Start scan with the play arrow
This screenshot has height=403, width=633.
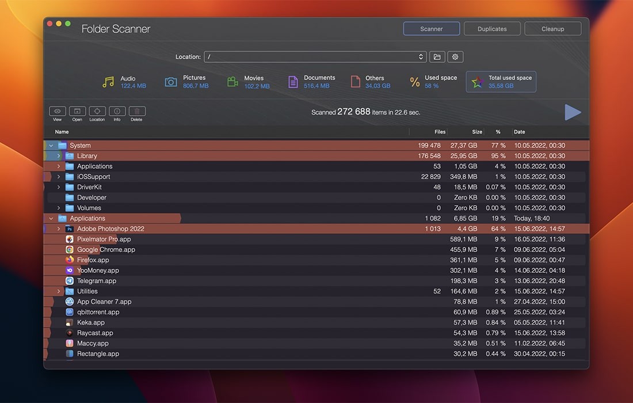pyautogui.click(x=572, y=112)
